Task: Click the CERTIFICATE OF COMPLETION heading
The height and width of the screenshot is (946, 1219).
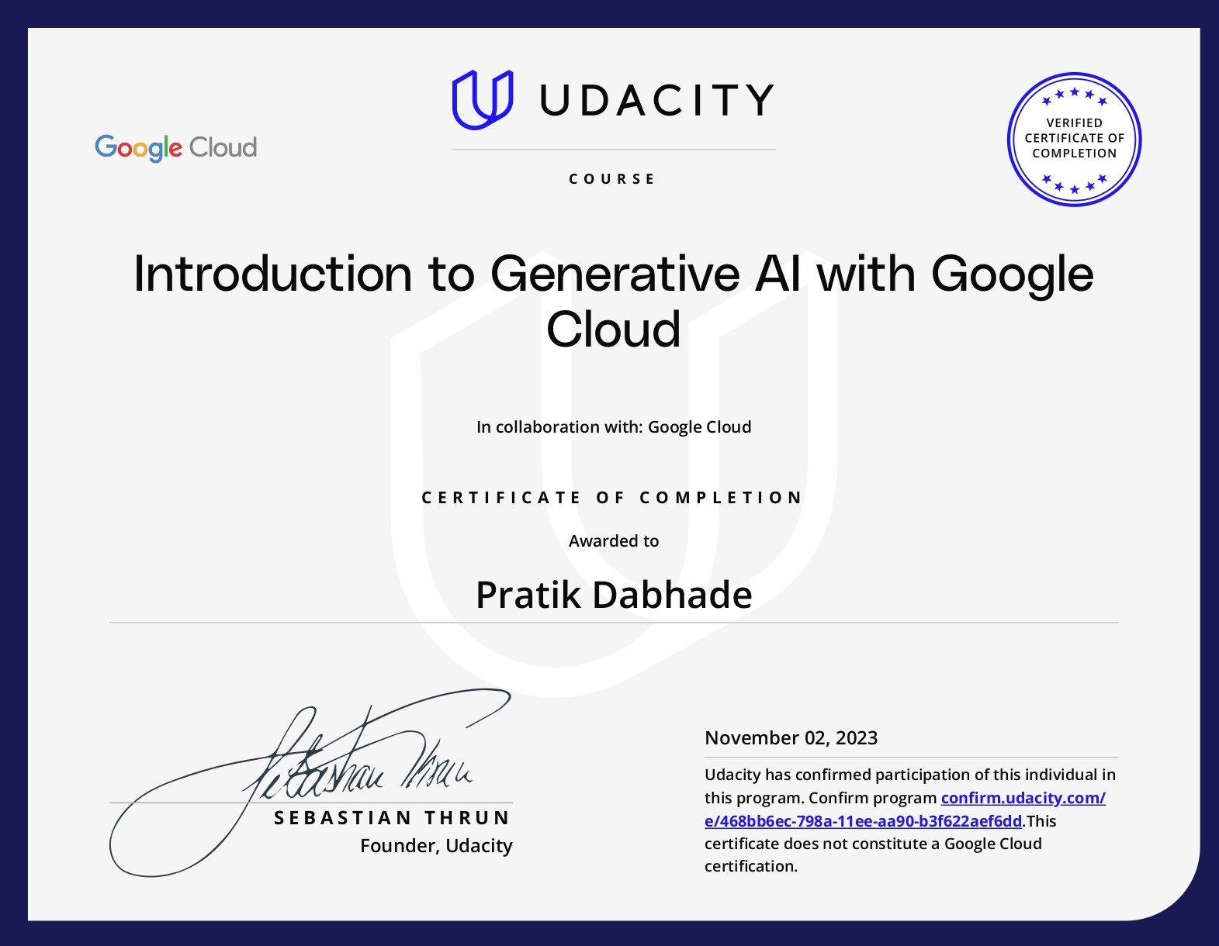Action: 612,498
